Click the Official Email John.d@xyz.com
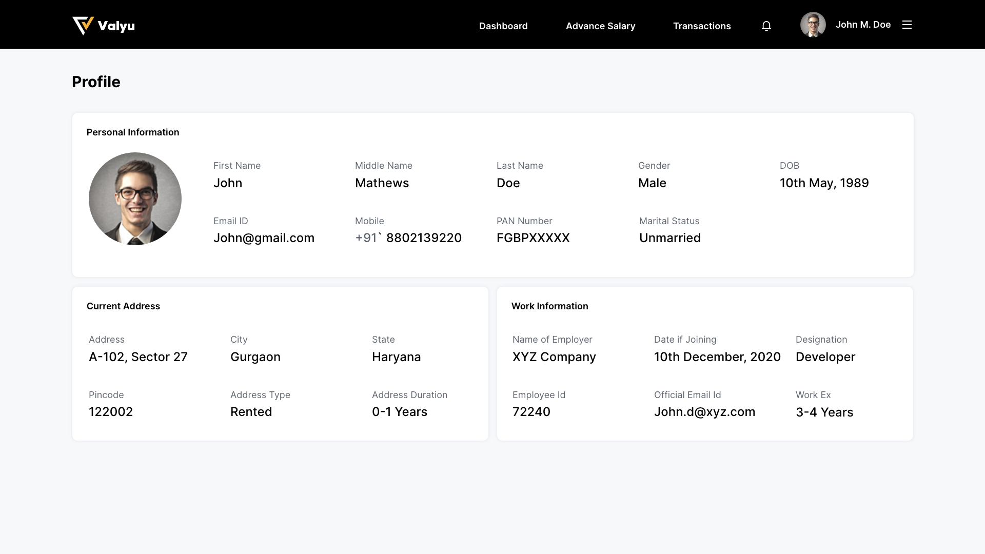985x554 pixels. pos(704,412)
